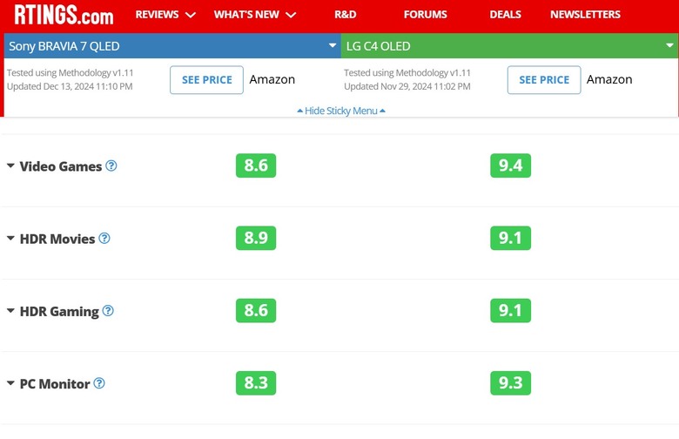Open the Sony BRAVIA 7 QLED product dropdown

172,46
